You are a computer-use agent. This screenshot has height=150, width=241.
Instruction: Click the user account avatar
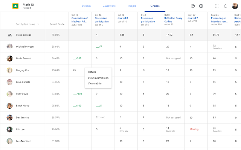pyautogui.click(x=235, y=6)
